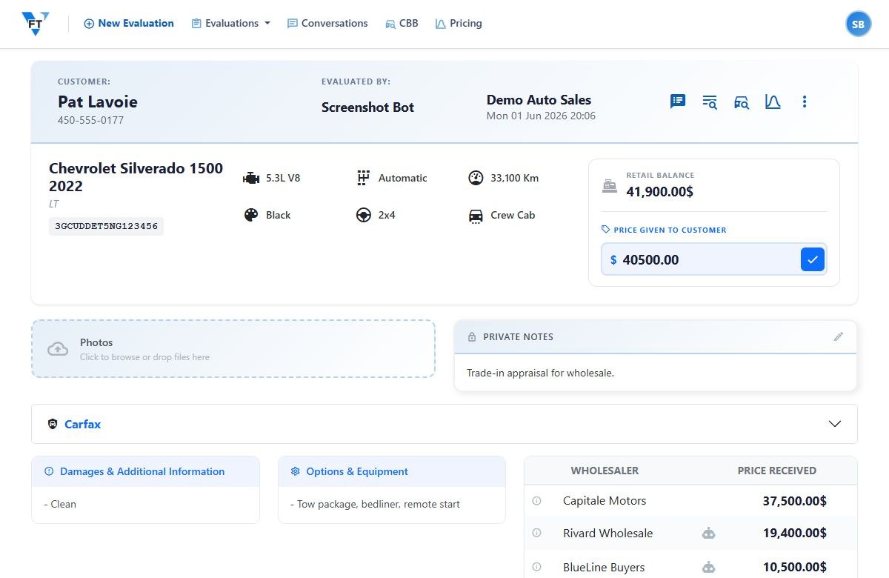Expand the Carfax section chevron
The image size is (889, 578).
835,424
